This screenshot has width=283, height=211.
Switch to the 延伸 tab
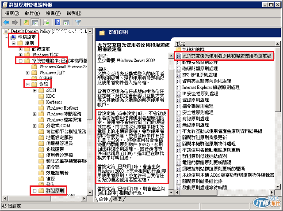(103, 199)
